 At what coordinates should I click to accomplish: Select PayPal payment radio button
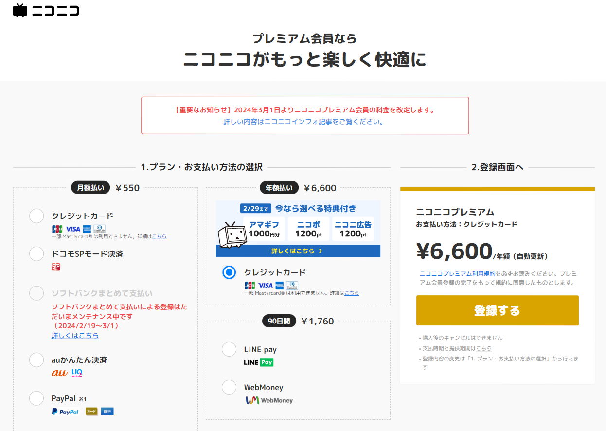pyautogui.click(x=36, y=398)
